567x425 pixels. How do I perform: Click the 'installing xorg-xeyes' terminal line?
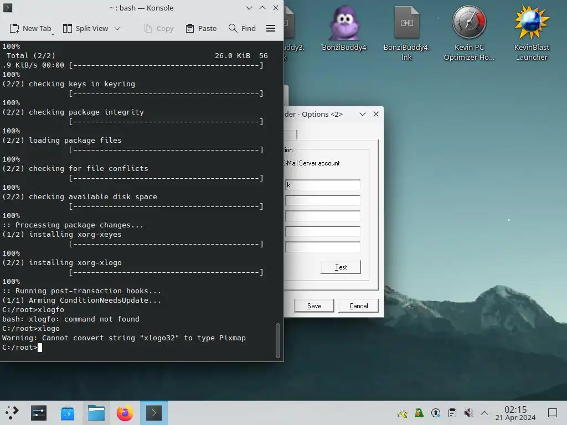click(x=62, y=235)
